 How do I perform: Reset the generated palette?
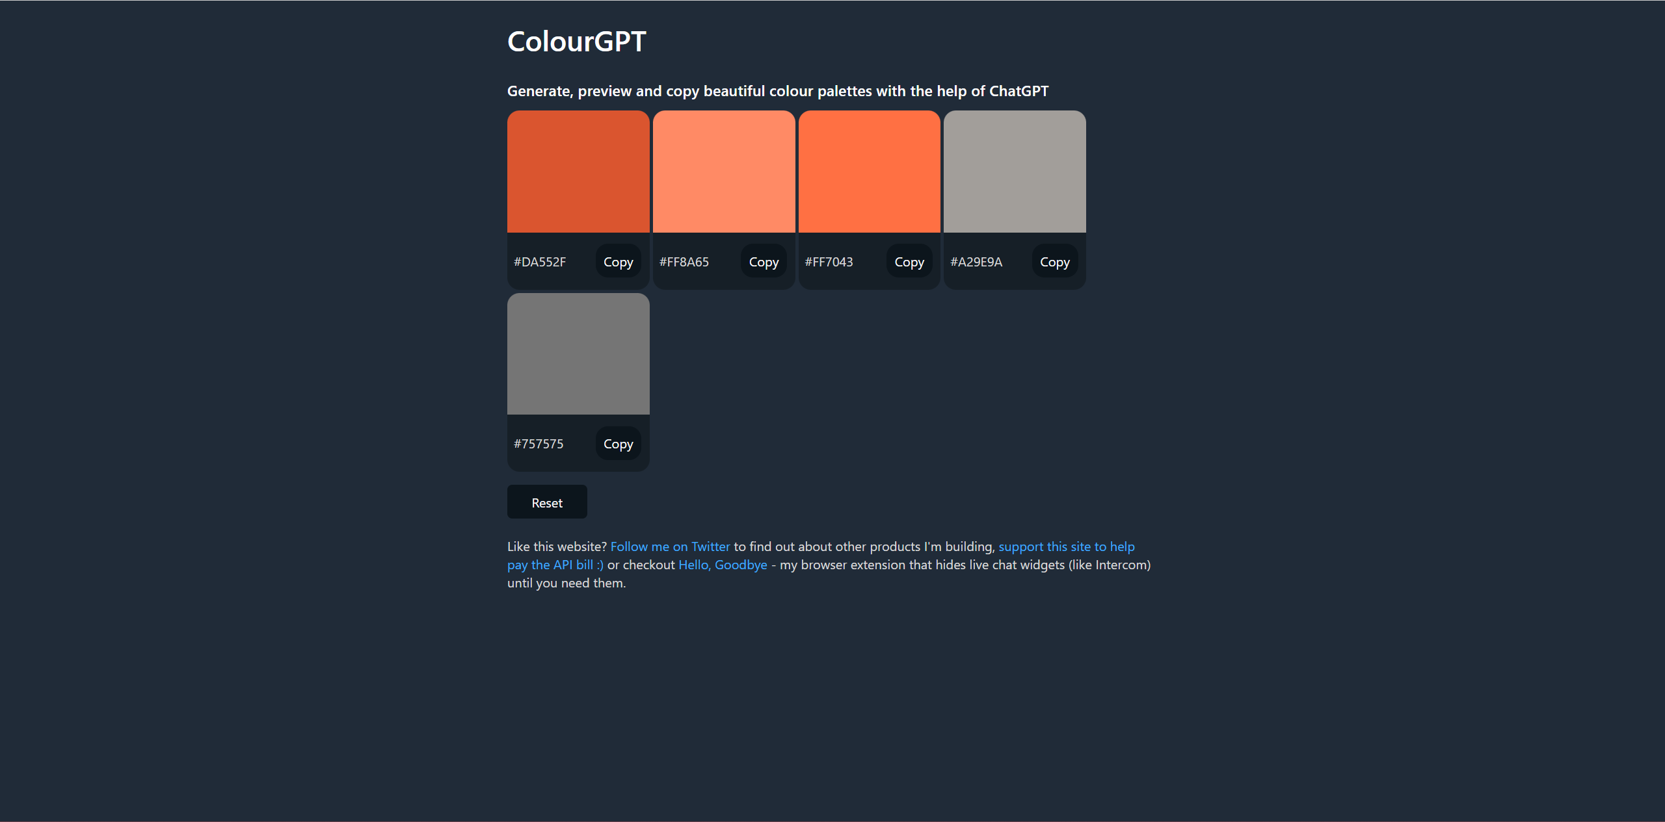click(547, 502)
